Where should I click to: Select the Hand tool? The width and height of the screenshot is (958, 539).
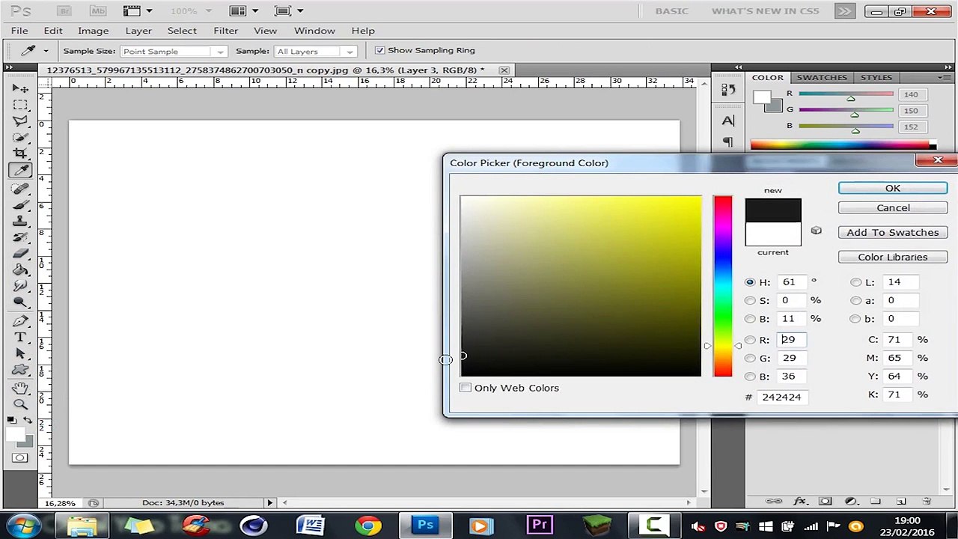(20, 389)
